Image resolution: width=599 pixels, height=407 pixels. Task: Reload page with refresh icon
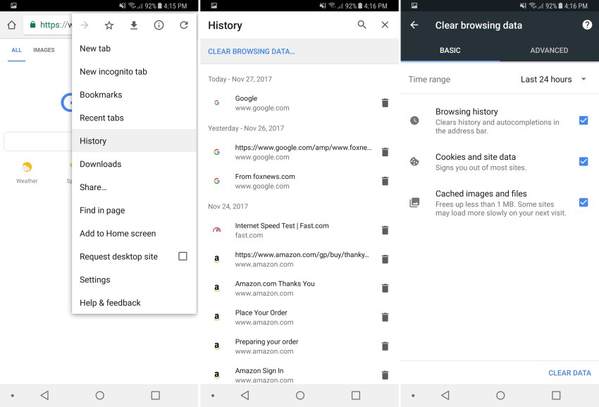184,25
